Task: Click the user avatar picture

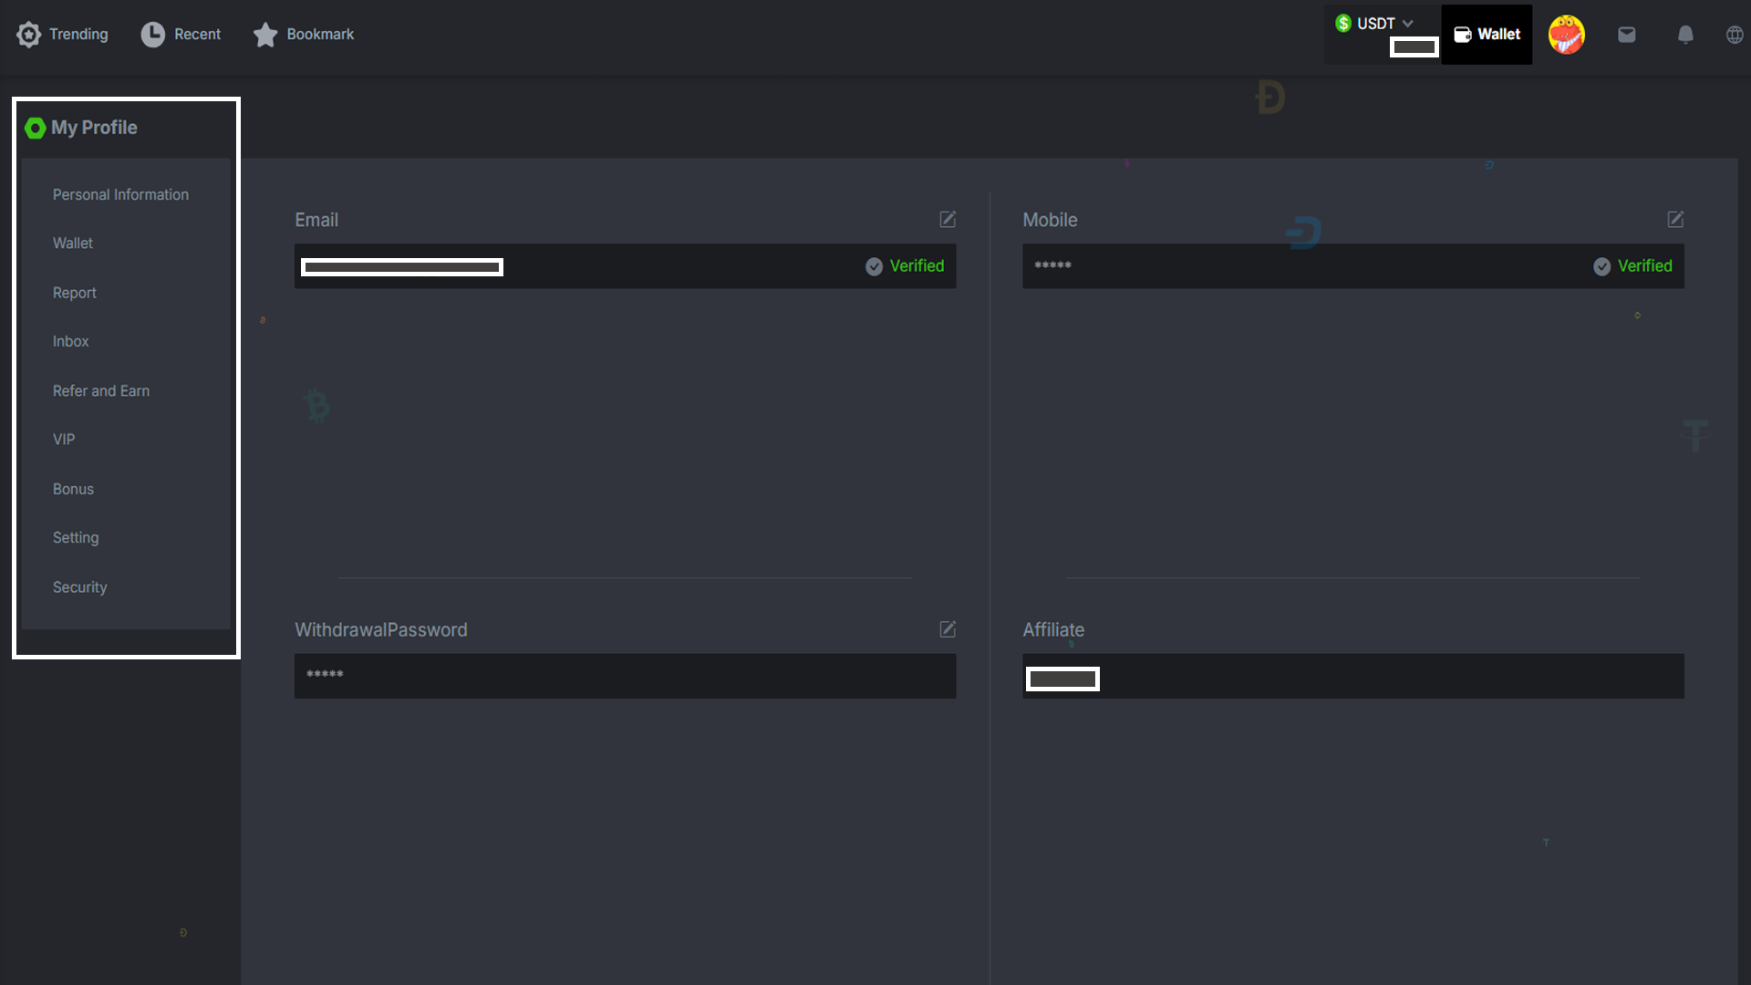Action: pos(1566,35)
